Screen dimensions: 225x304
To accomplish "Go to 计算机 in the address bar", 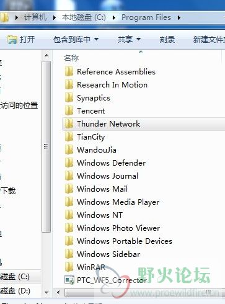I will coord(35,17).
